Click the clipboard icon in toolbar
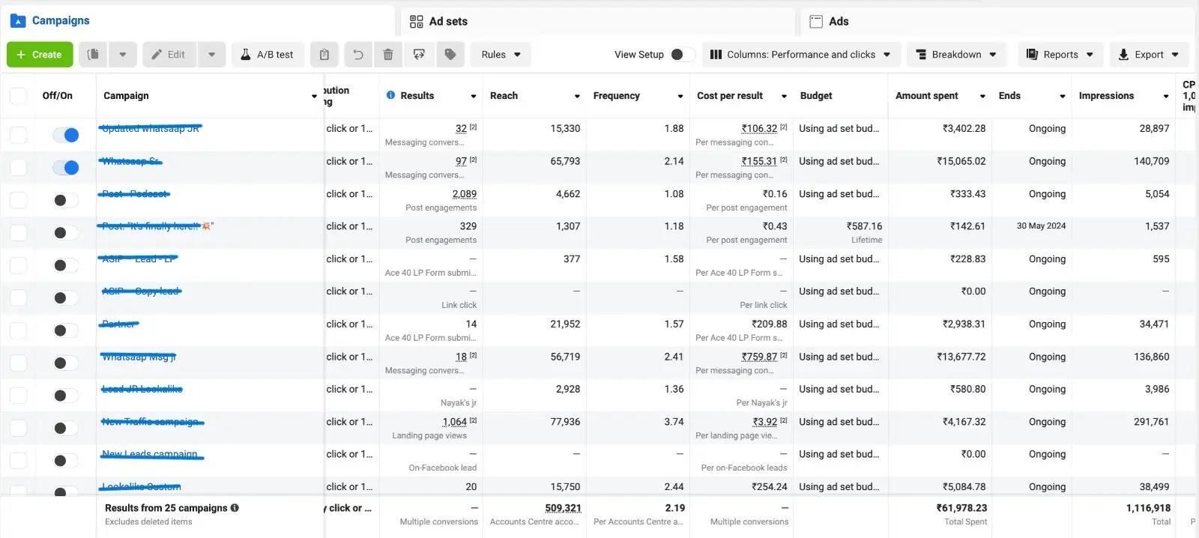This screenshot has width=1199, height=538. (x=324, y=55)
